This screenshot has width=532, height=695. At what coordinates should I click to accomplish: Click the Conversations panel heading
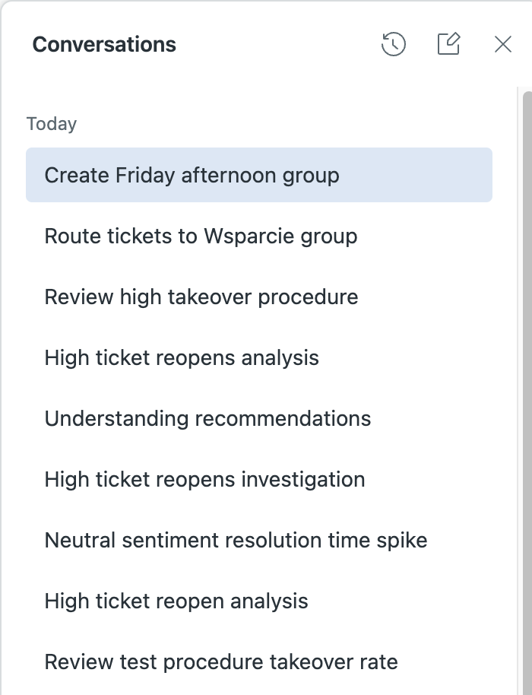coord(104,45)
